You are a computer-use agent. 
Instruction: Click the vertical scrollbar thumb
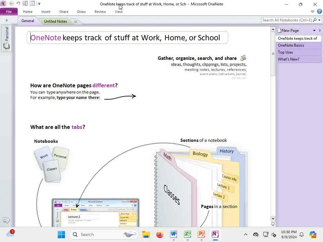pos(273,54)
